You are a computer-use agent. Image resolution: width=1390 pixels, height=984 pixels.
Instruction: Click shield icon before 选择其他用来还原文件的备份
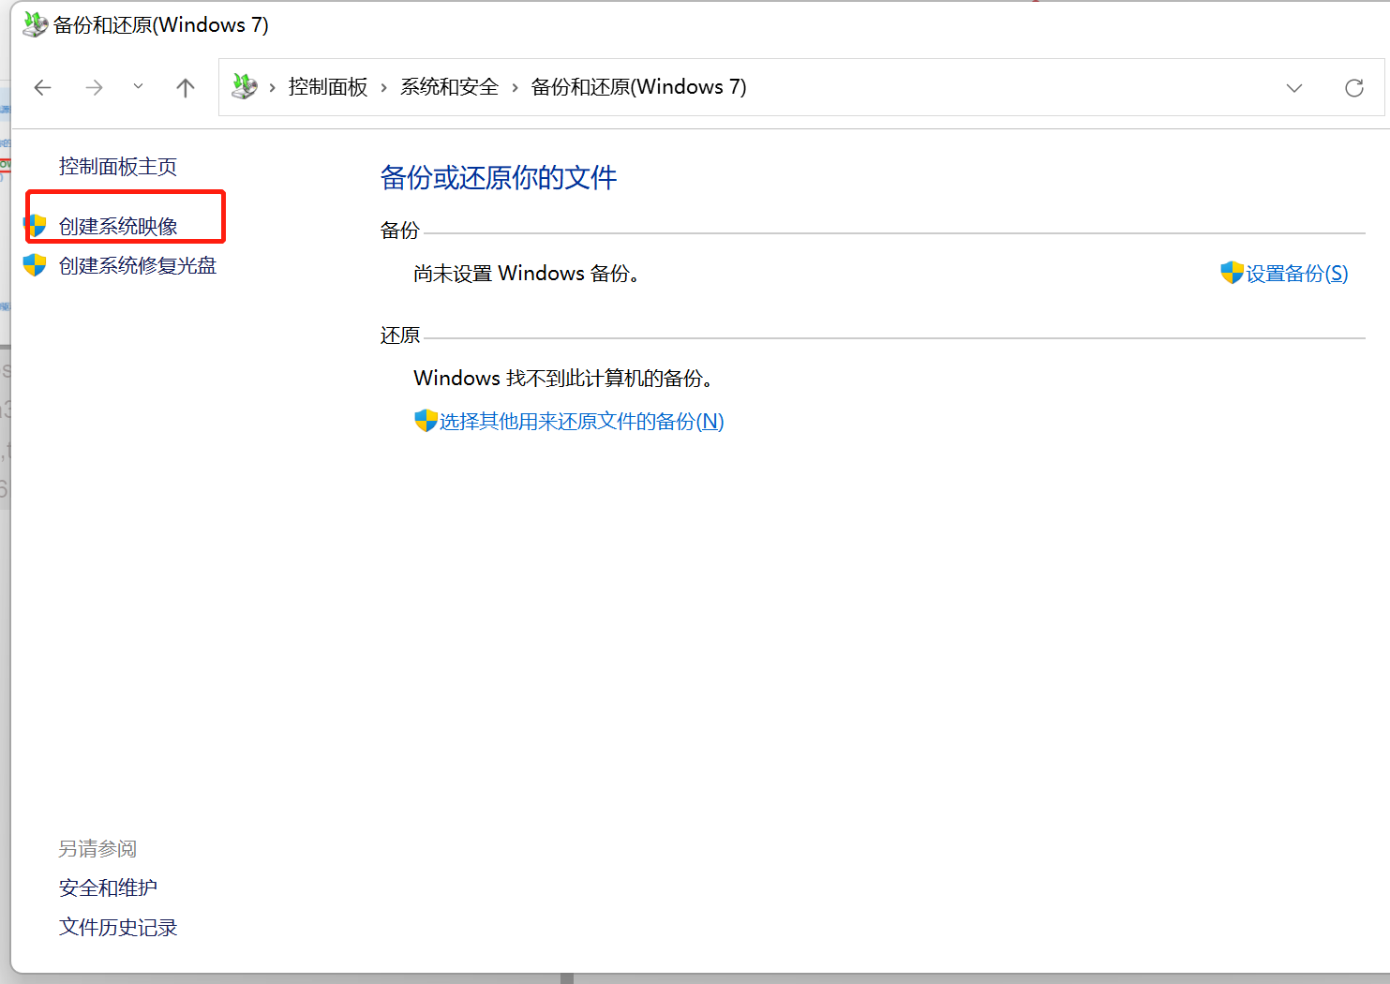(426, 421)
